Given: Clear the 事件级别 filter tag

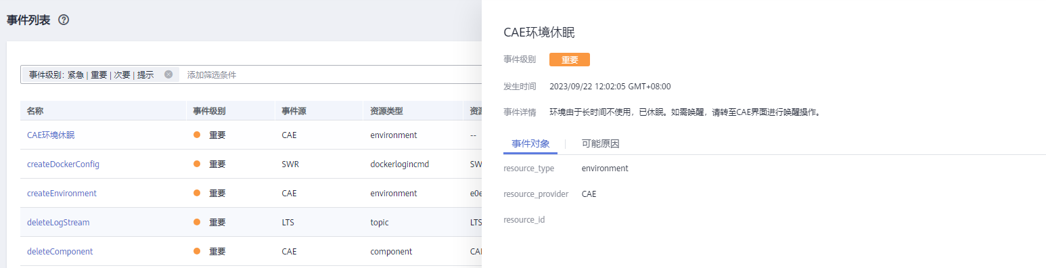Looking at the screenshot, I should click(168, 74).
